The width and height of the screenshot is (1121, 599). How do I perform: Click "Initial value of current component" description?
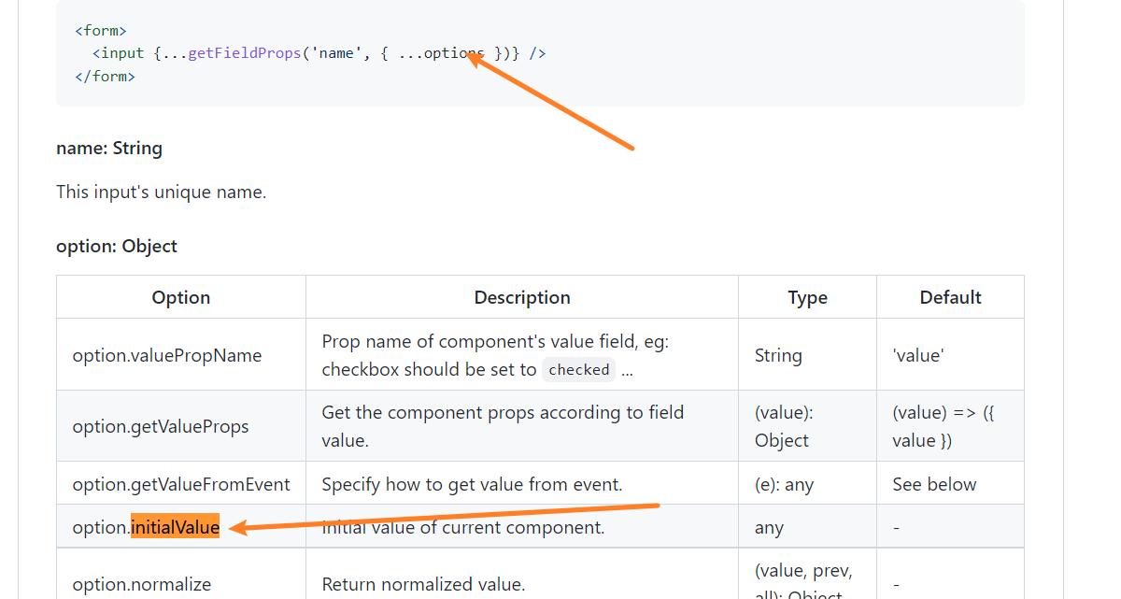click(463, 528)
